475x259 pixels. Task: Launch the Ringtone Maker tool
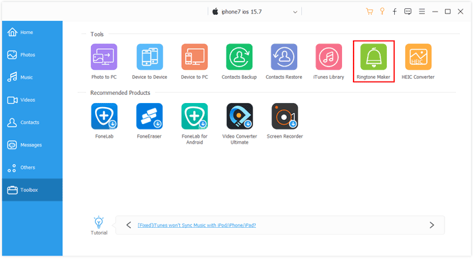(373, 57)
